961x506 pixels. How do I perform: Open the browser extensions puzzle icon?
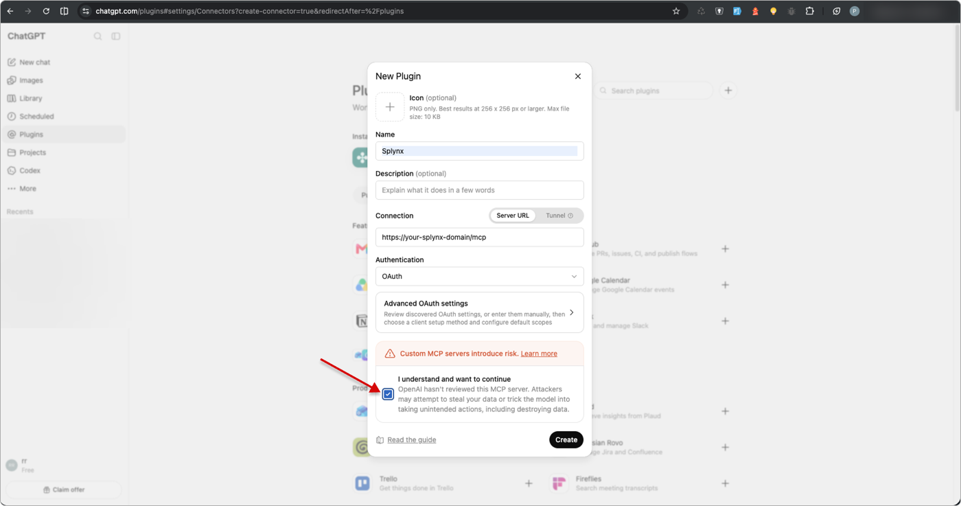tap(810, 11)
